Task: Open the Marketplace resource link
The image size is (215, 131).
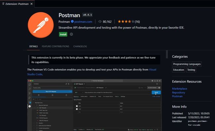Action: pos(180,89)
